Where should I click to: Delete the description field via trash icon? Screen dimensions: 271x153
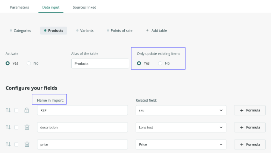tap(27, 127)
